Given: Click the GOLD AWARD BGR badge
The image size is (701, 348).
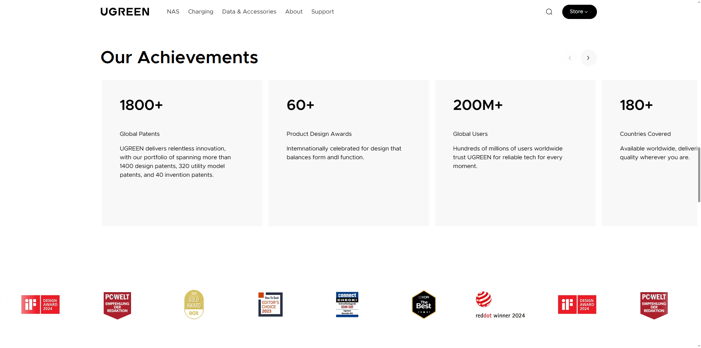Looking at the screenshot, I should click(x=194, y=305).
